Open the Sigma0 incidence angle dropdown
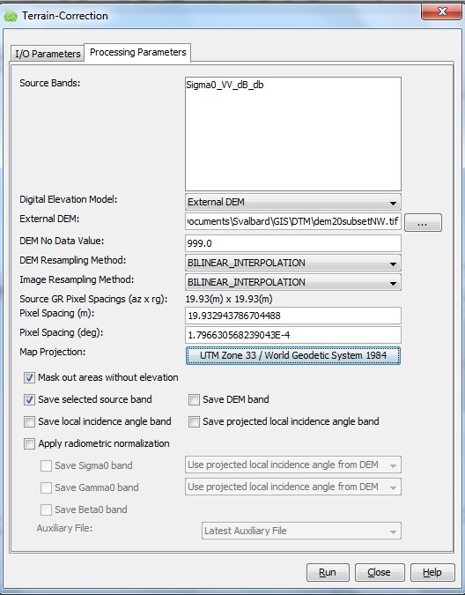Image resolution: width=465 pixels, height=595 pixels. pyautogui.click(x=293, y=465)
